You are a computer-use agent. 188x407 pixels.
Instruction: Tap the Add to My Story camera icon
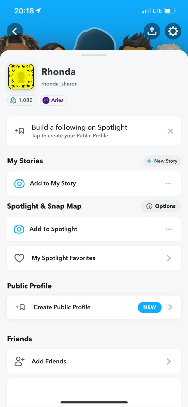pos(19,183)
